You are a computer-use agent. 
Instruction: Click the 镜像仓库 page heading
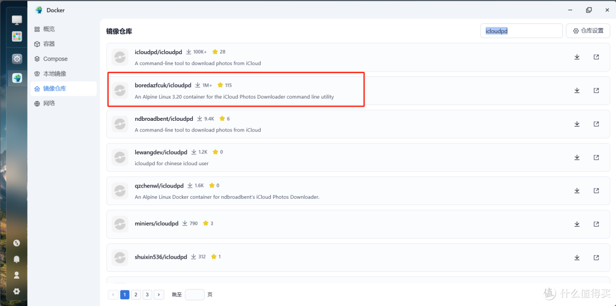point(119,31)
